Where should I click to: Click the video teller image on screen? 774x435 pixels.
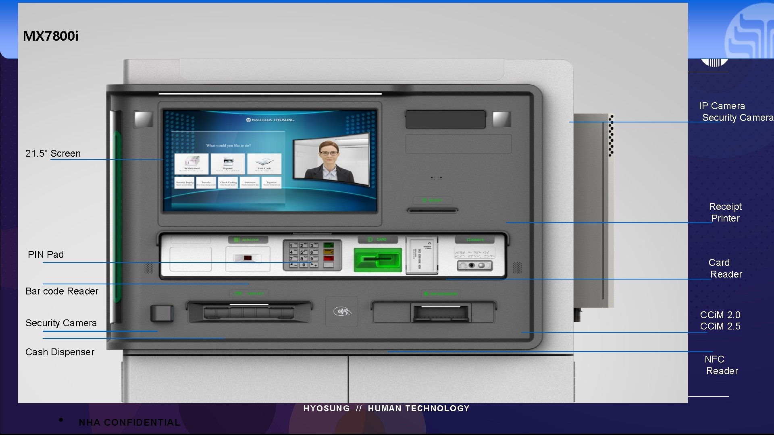click(x=331, y=159)
